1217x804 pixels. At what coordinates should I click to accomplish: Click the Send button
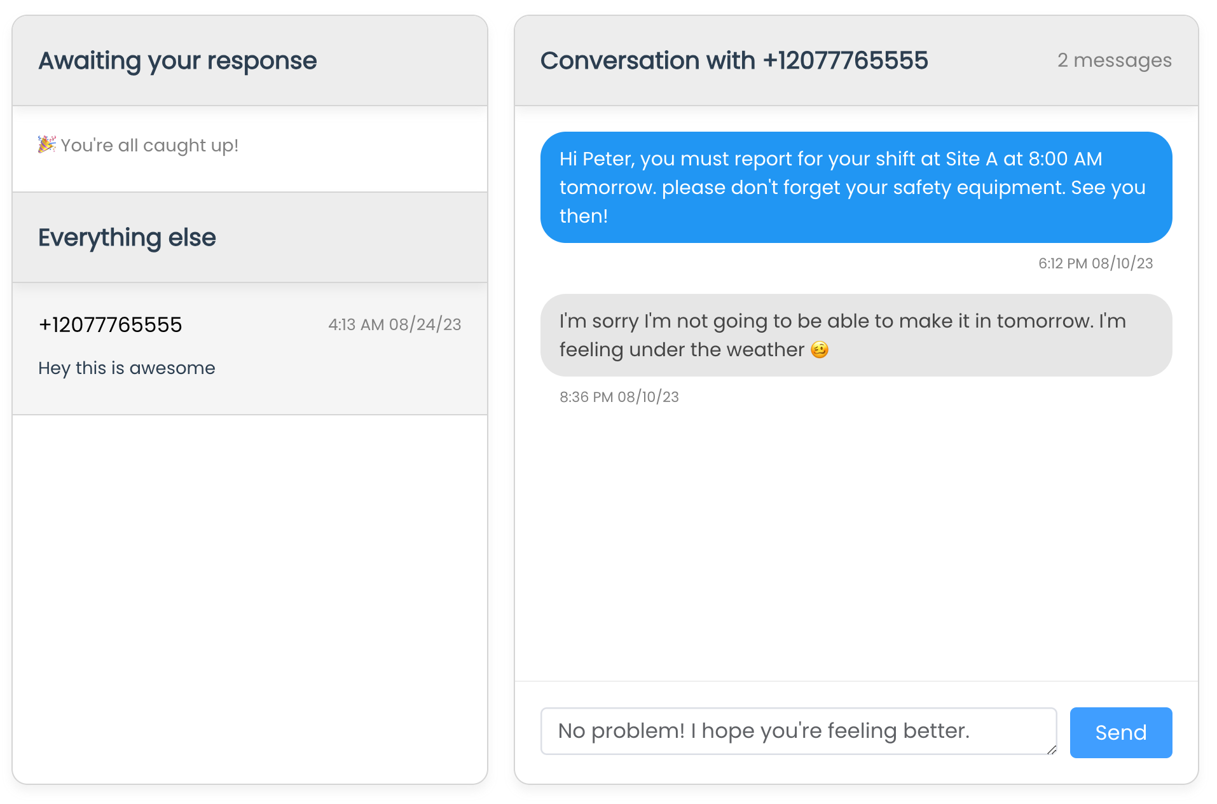[1120, 732]
